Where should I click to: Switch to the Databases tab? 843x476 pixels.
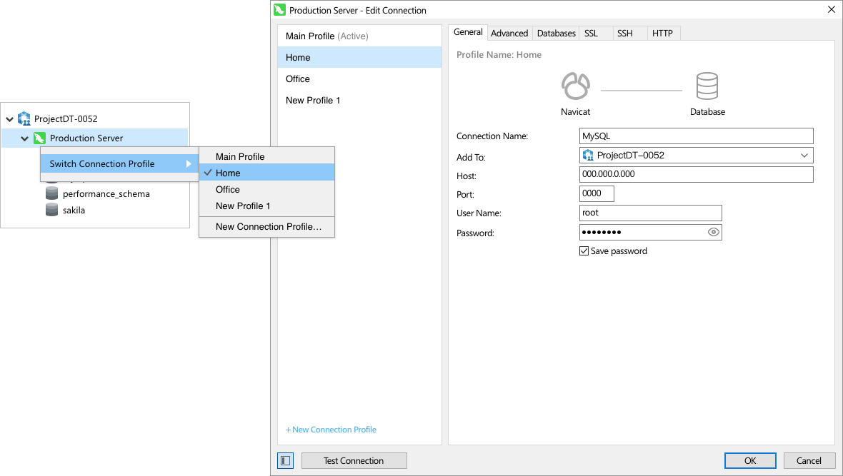[x=556, y=34]
